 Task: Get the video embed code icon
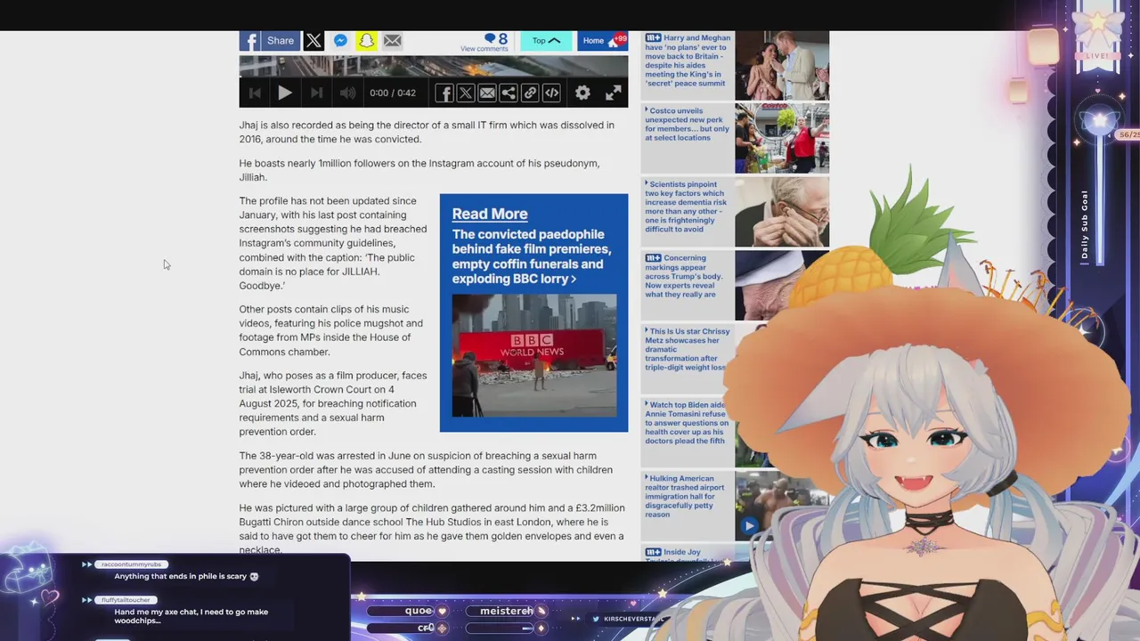(551, 93)
